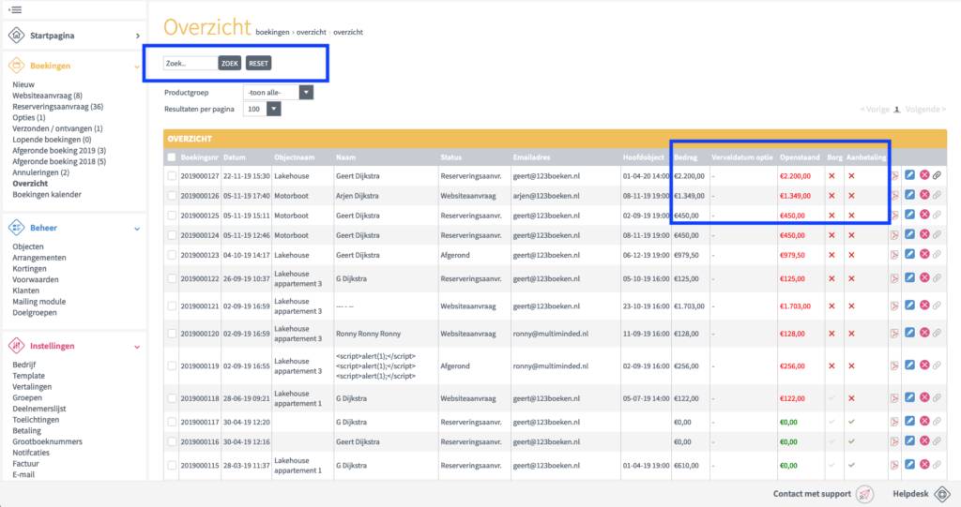Viewport: 961px width, 507px height.
Task: Click the paper plane support icon
Action: click(x=864, y=494)
